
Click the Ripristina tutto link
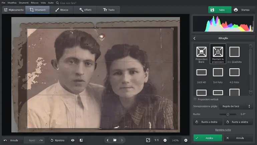coord(223,130)
